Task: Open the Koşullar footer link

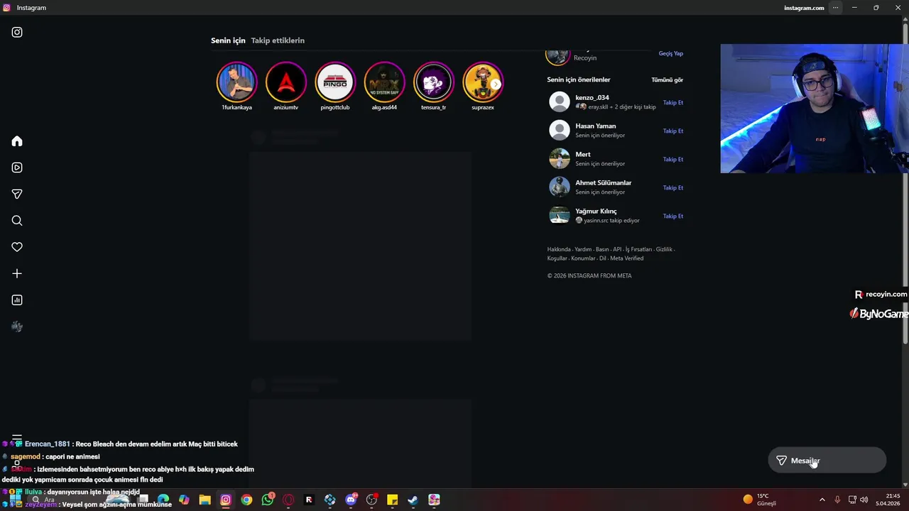Action: tap(557, 258)
